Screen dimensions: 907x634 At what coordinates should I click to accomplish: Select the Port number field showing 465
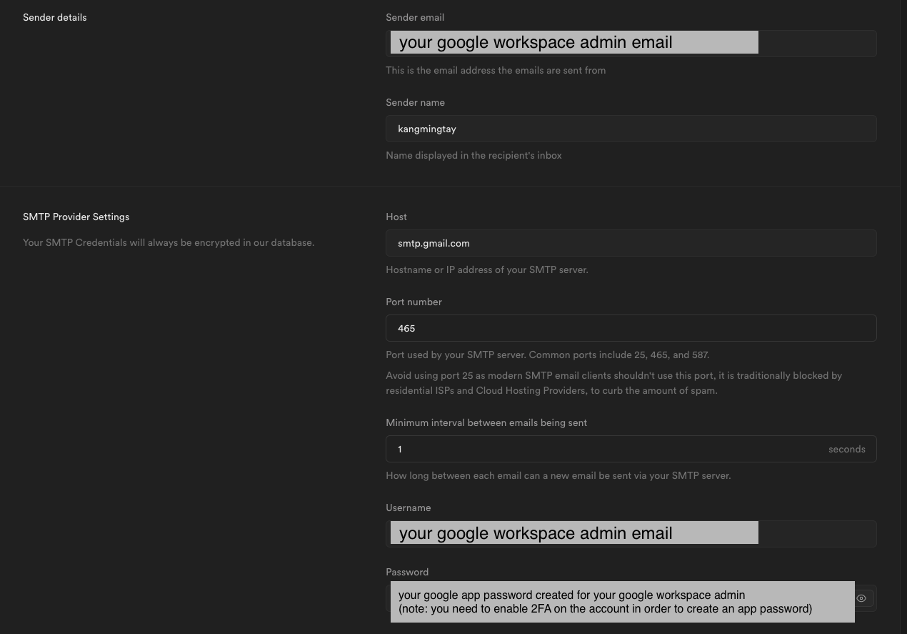pyautogui.click(x=631, y=328)
